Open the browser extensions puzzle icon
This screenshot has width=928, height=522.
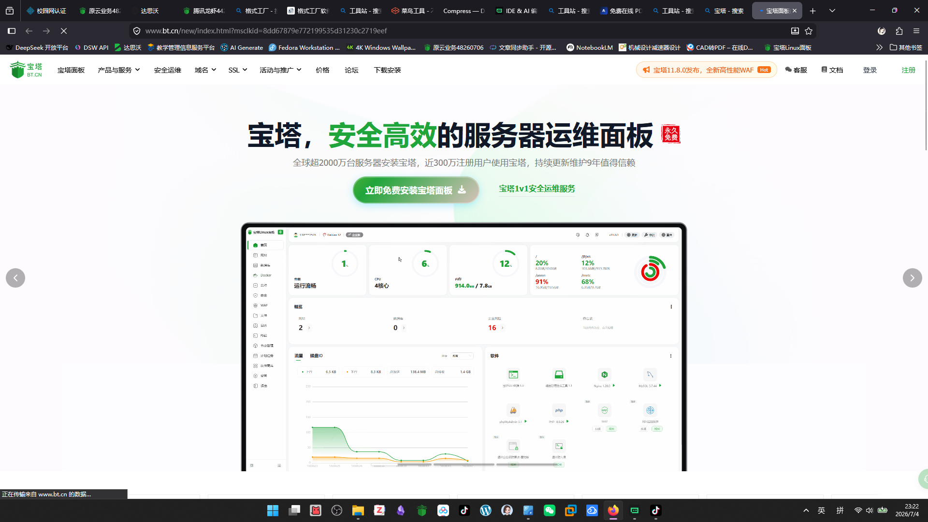pos(899,31)
